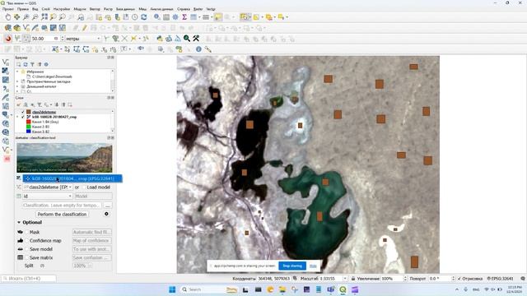This screenshot has width=527, height=296.
Task: Click the Add Vector Layer sidebar icon
Action: (x=6, y=62)
